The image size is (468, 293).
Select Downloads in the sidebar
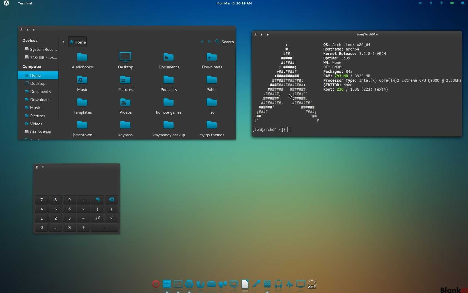[x=40, y=100]
